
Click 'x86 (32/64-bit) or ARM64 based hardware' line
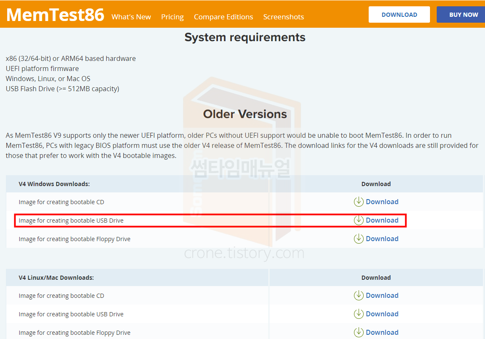(71, 58)
